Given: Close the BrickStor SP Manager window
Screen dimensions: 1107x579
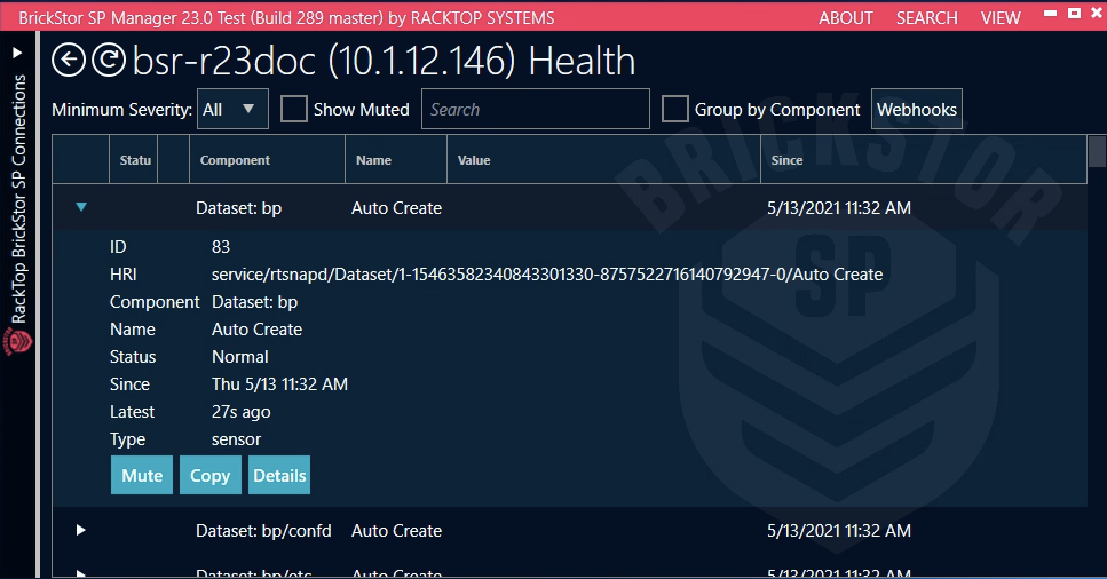Looking at the screenshot, I should (x=1096, y=14).
